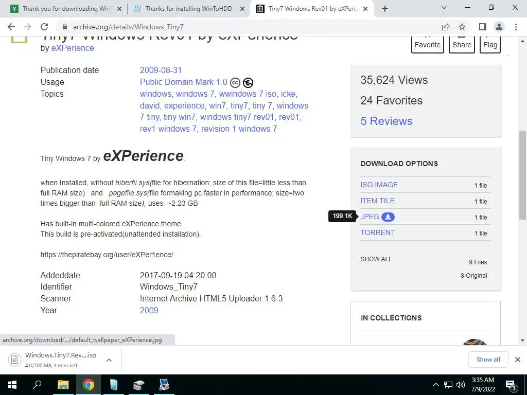This screenshot has width=527, height=395.
Task: Download the ISO IMAGE file
Action: [x=379, y=185]
